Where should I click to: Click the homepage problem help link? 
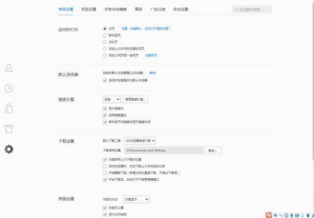[157, 28]
